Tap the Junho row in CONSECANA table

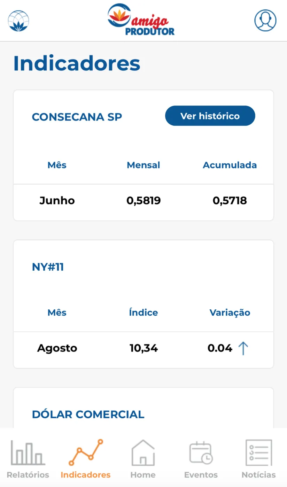(x=143, y=201)
